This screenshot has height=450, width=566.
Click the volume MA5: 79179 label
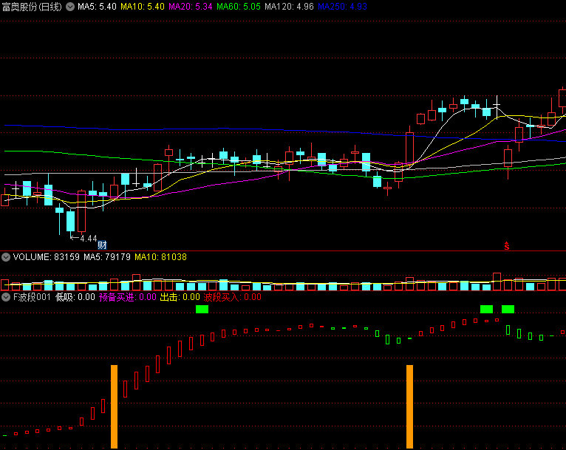coord(107,257)
